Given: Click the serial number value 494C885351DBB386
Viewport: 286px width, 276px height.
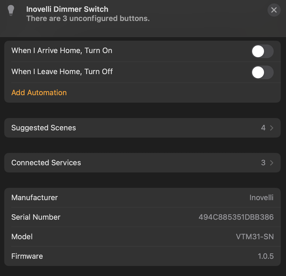Looking at the screenshot, I should coord(236,217).
